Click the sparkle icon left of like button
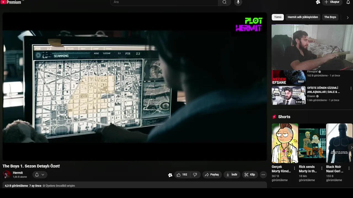The image size is (353, 198). [170, 175]
